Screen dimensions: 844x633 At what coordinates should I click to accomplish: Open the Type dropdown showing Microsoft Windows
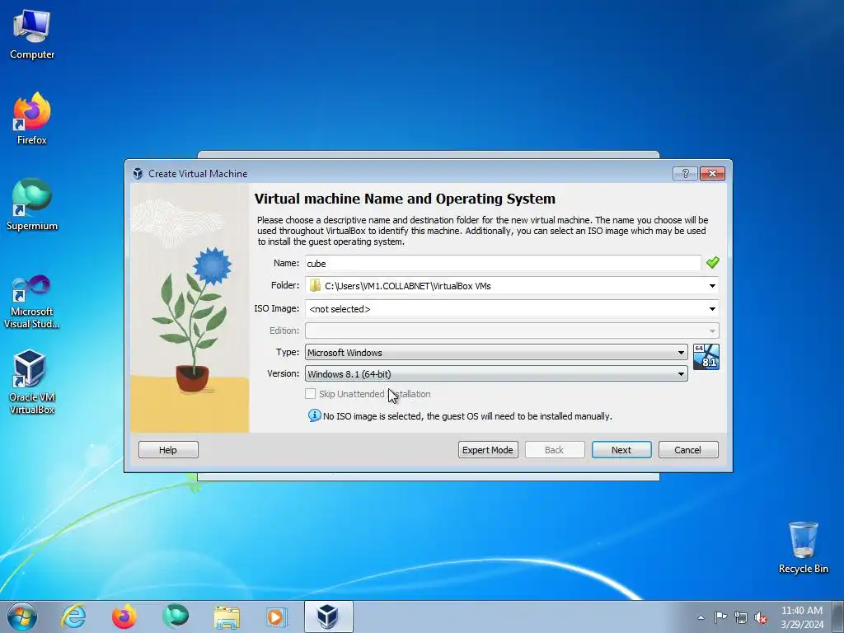tap(496, 353)
